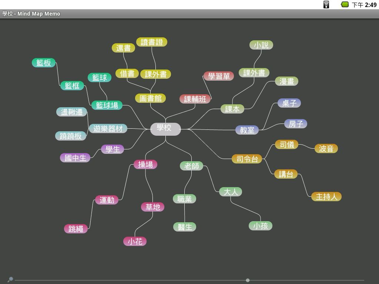Tap the 讀書證 node
The image size is (379, 284).
click(x=152, y=42)
